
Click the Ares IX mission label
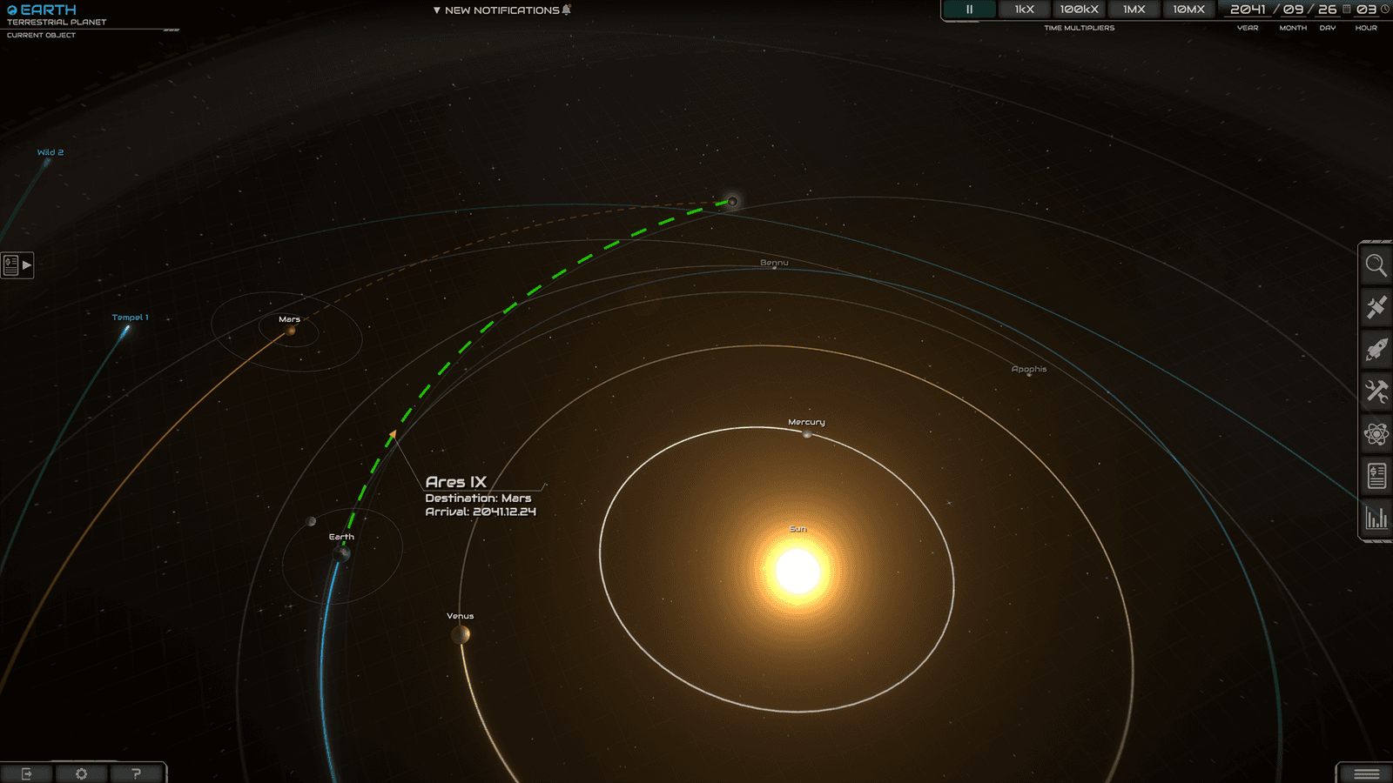[x=455, y=482]
